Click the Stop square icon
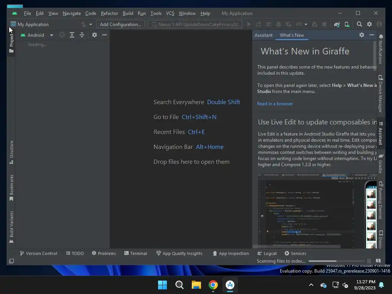This screenshot has width=392, height=294. click(x=324, y=24)
